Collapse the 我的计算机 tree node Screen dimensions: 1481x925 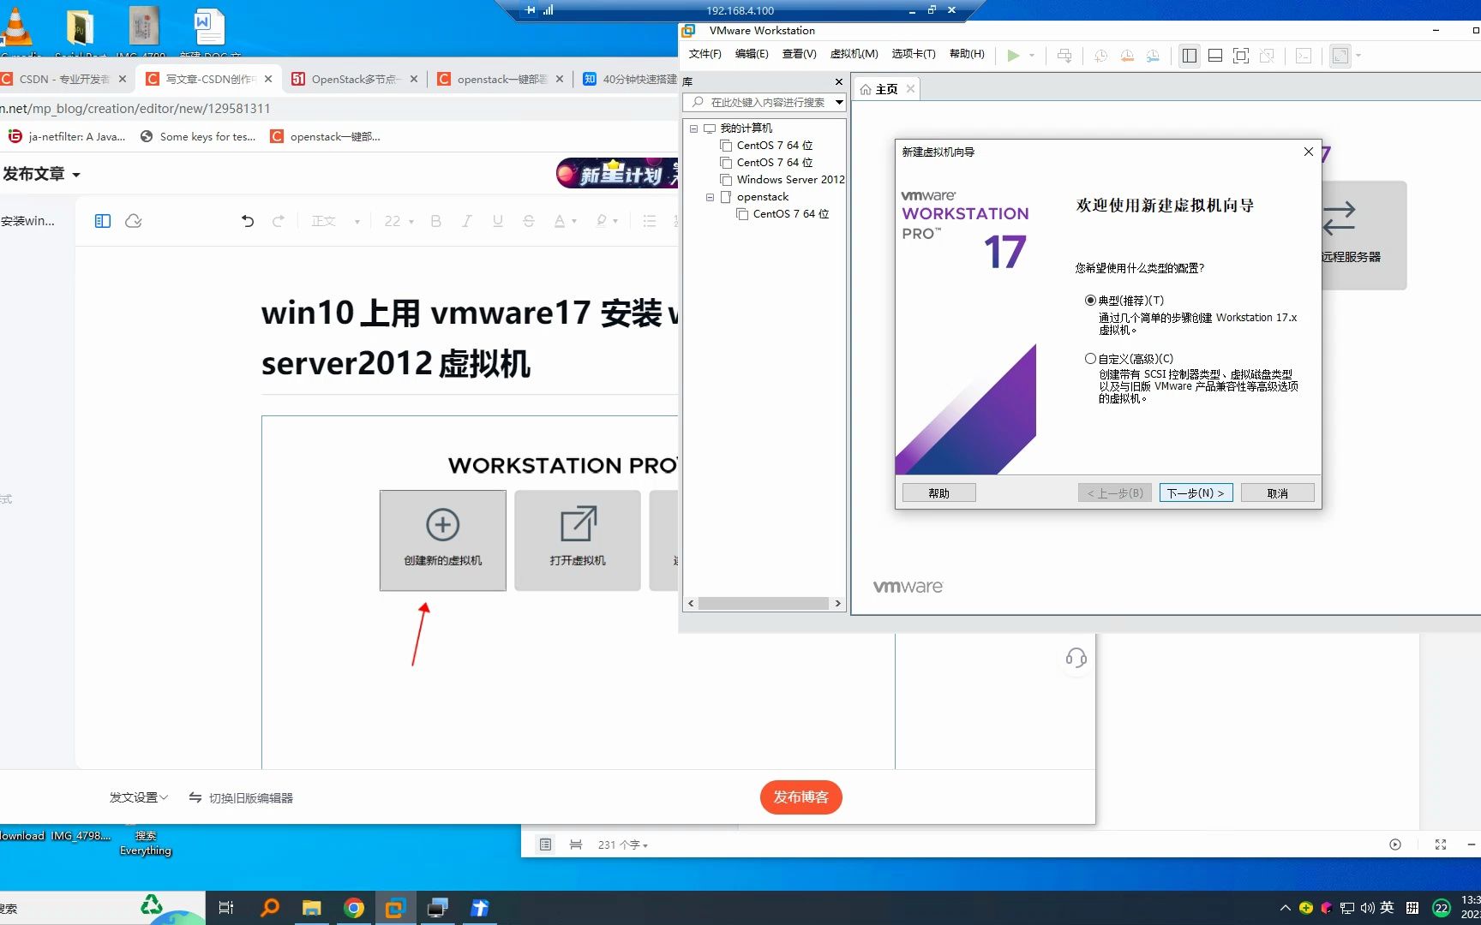[x=693, y=128]
